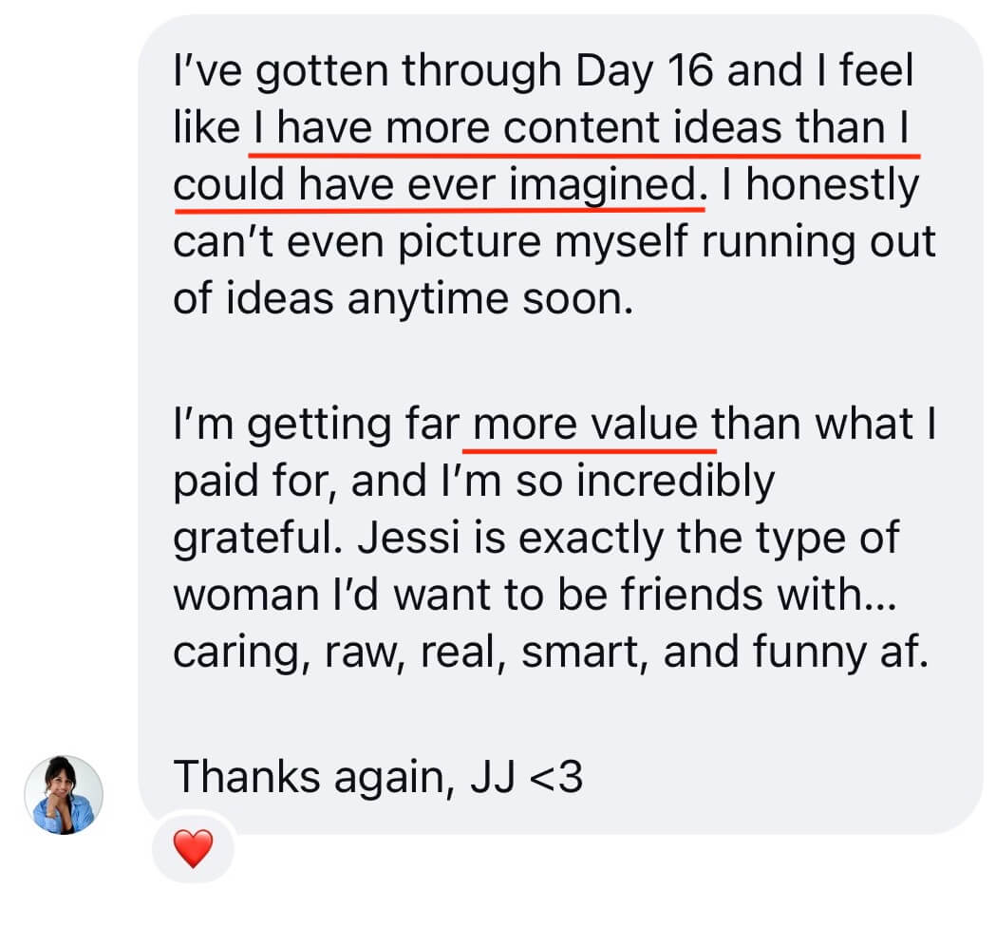Screen dimensions: 996x927
Task: Click the underlined phrase "more value"
Action: [585, 424]
